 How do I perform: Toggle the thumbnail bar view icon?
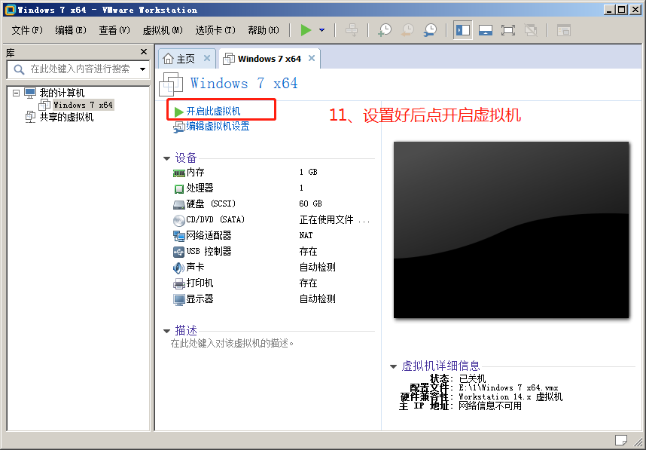486,30
